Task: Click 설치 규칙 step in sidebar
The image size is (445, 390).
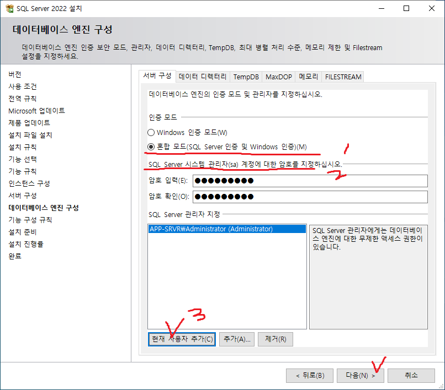Action: (x=23, y=147)
